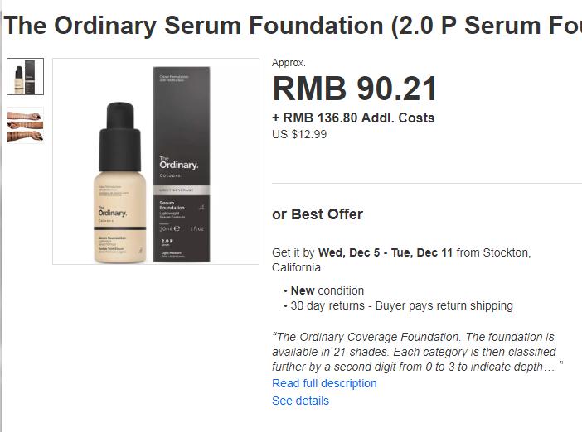Click the product title heading

(293, 26)
